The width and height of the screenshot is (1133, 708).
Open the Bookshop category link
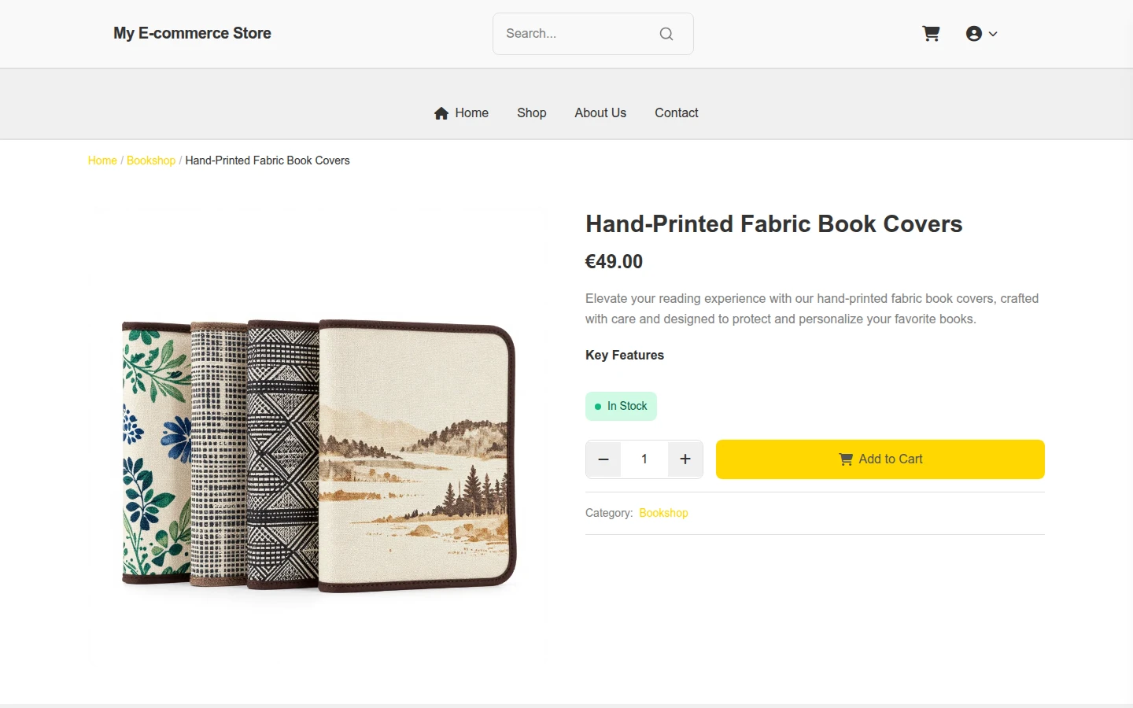663,513
